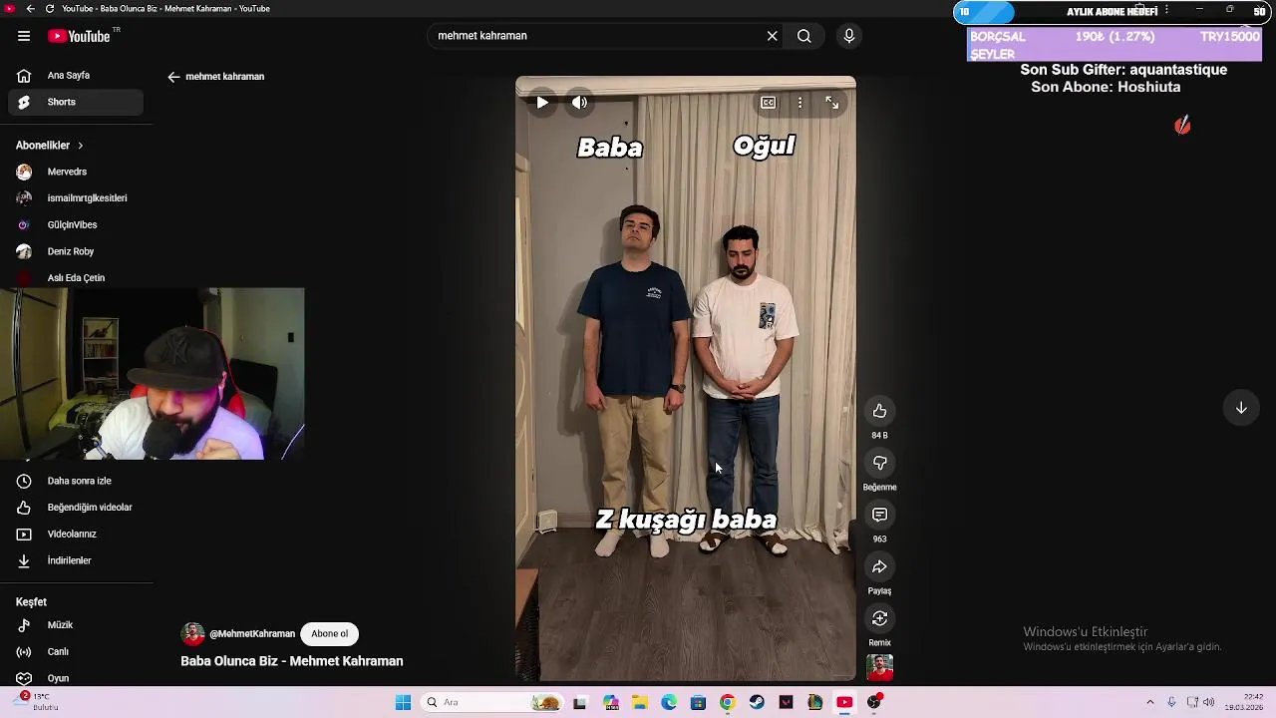The image size is (1276, 718).
Task: Open GülçinVibes subscription channel
Action: [76, 224]
